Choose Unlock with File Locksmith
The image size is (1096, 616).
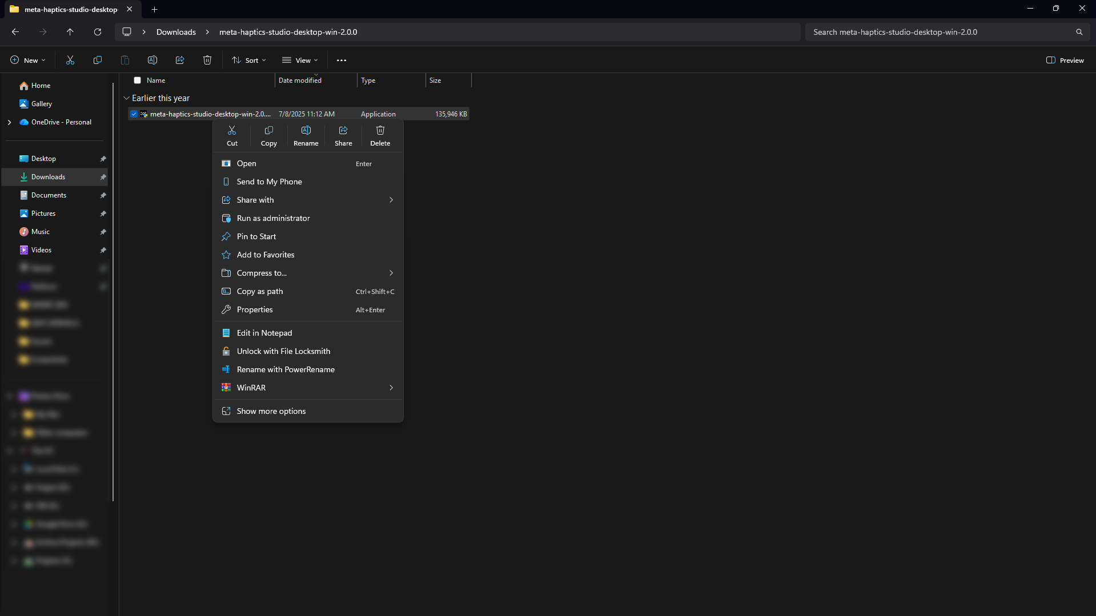click(x=308, y=351)
